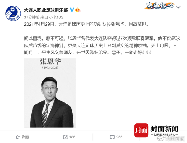Click the 张恩华 name heading in image
This screenshot has height=143, width=187.
(x=50, y=62)
